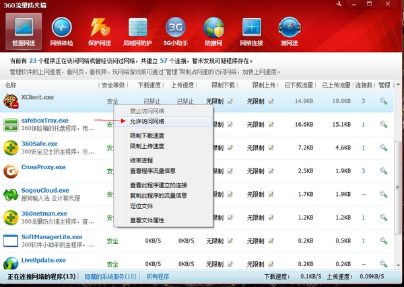The width and height of the screenshot is (404, 287).
Task: Open manage wrench for XClient.exe row
Action: 384,101
